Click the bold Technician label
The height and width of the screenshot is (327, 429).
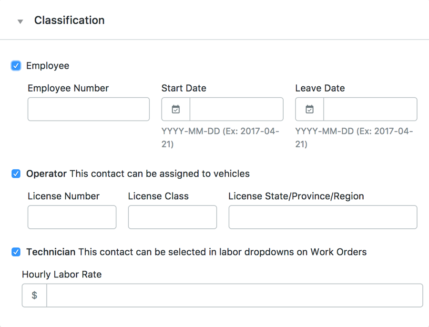point(51,252)
